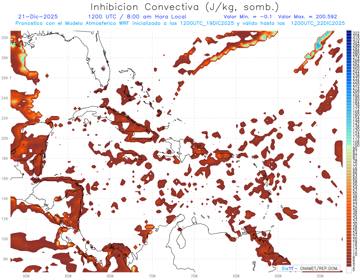
Task: Click the '90W' longitude label
Action: pos(26,276)
